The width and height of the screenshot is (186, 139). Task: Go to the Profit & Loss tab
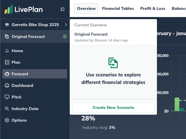[x=153, y=8]
